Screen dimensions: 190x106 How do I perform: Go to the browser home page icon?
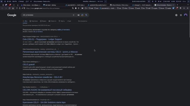13,8
